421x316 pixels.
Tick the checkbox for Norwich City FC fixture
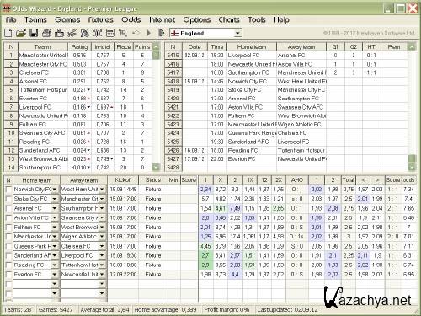click(8, 190)
